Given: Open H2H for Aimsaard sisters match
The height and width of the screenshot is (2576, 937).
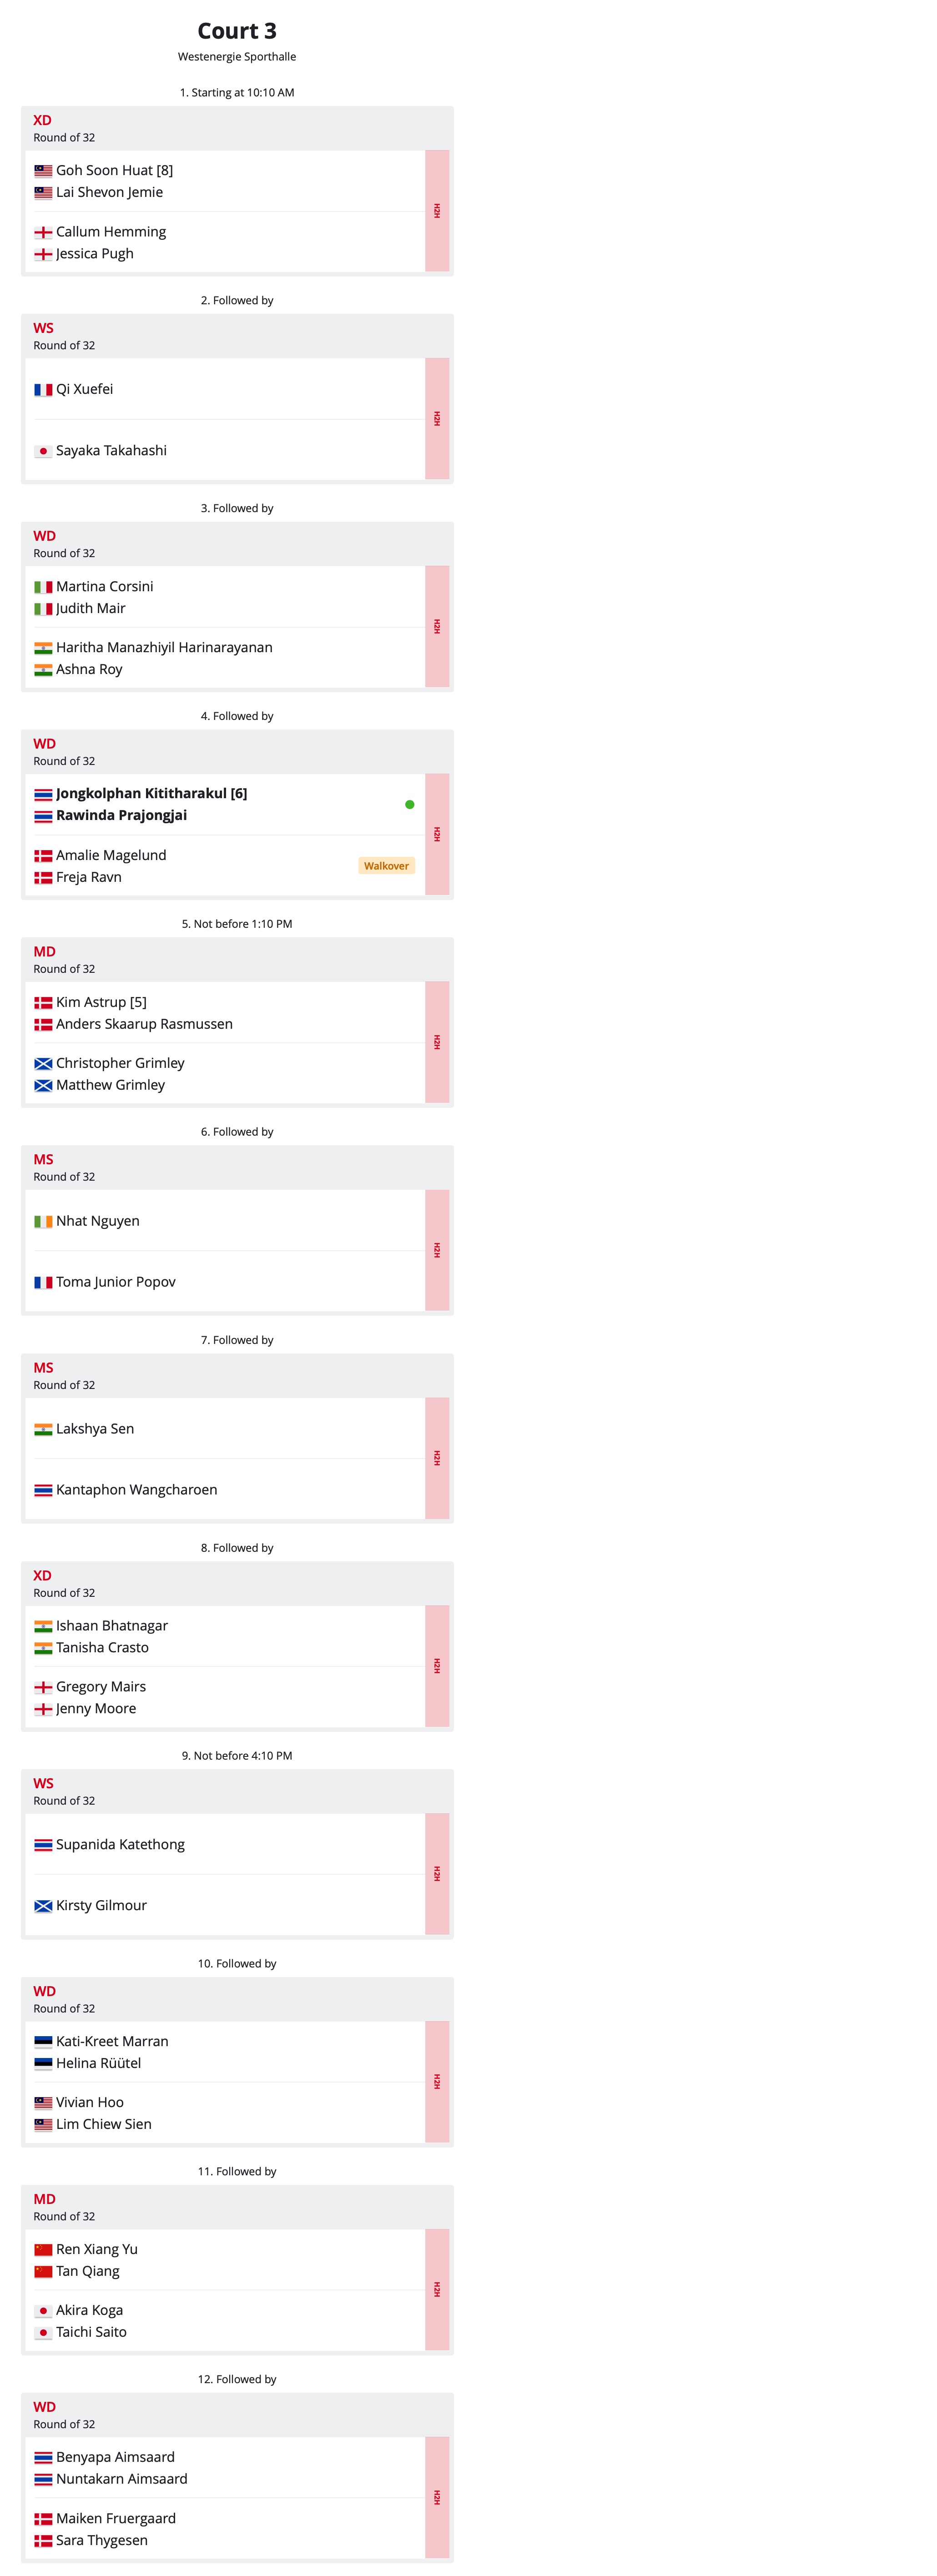Looking at the screenshot, I should [x=437, y=2497].
